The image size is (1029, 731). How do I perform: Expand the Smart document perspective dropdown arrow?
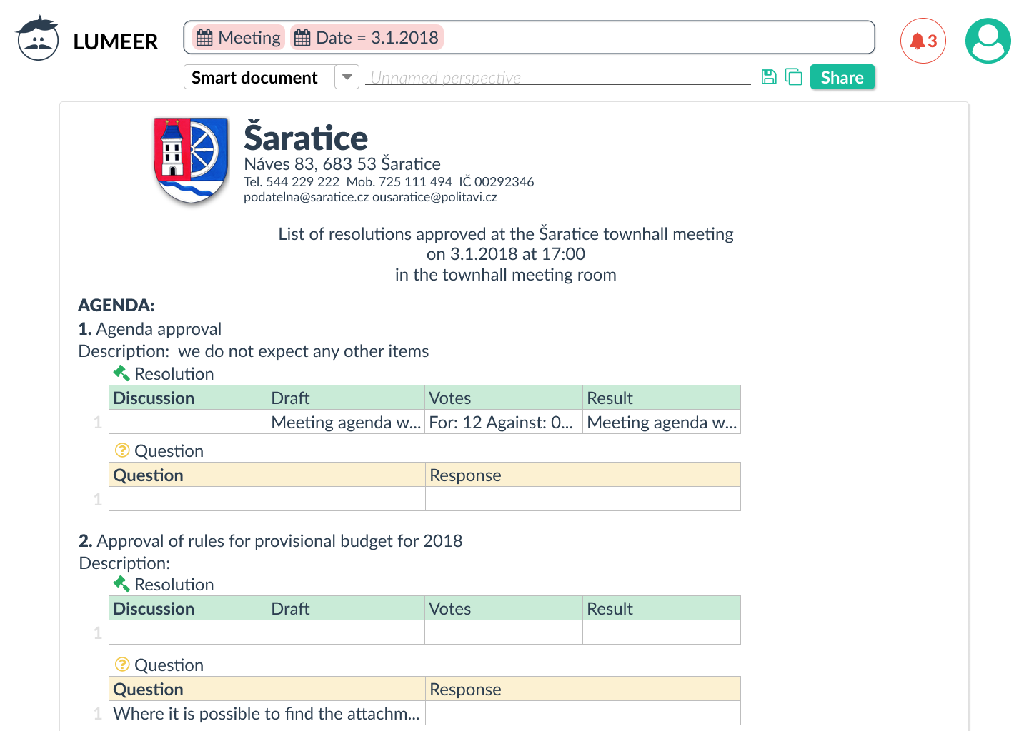click(347, 77)
